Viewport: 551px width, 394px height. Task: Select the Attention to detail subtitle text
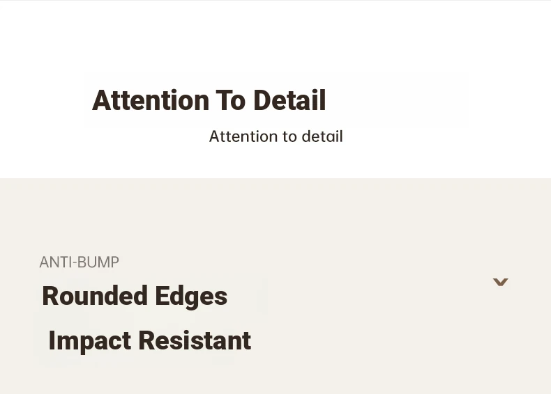click(276, 136)
